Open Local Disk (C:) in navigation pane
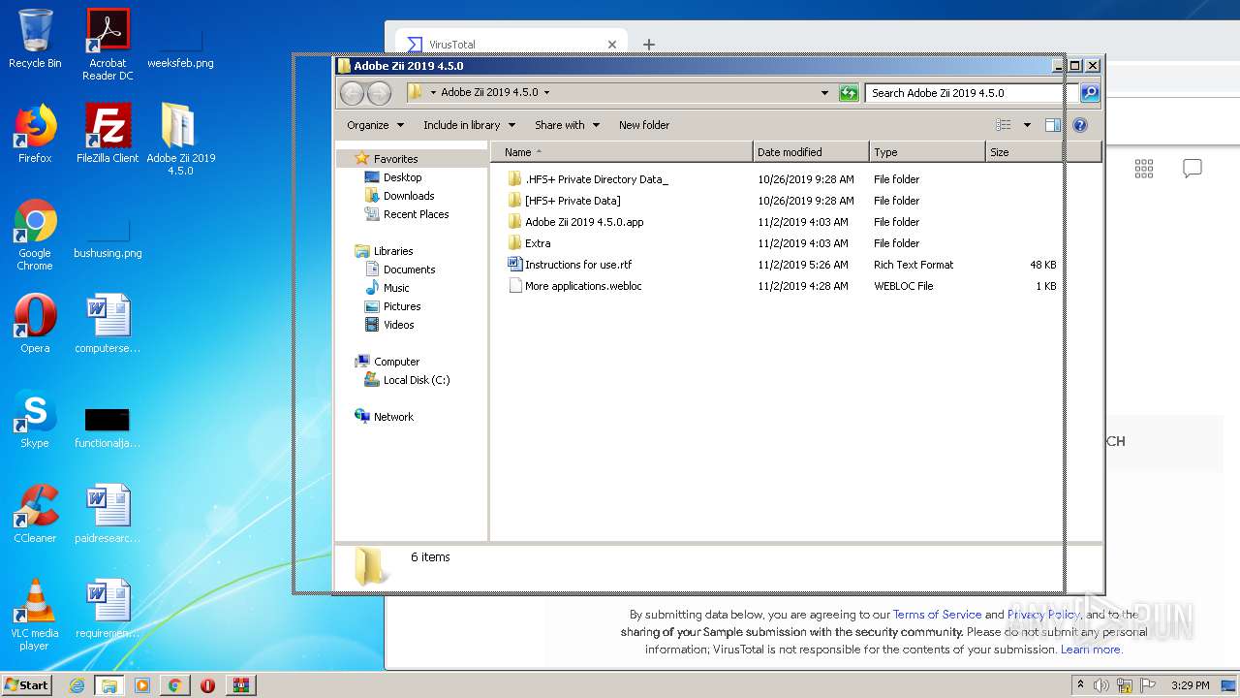Image resolution: width=1240 pixels, height=698 pixels. pos(408,380)
